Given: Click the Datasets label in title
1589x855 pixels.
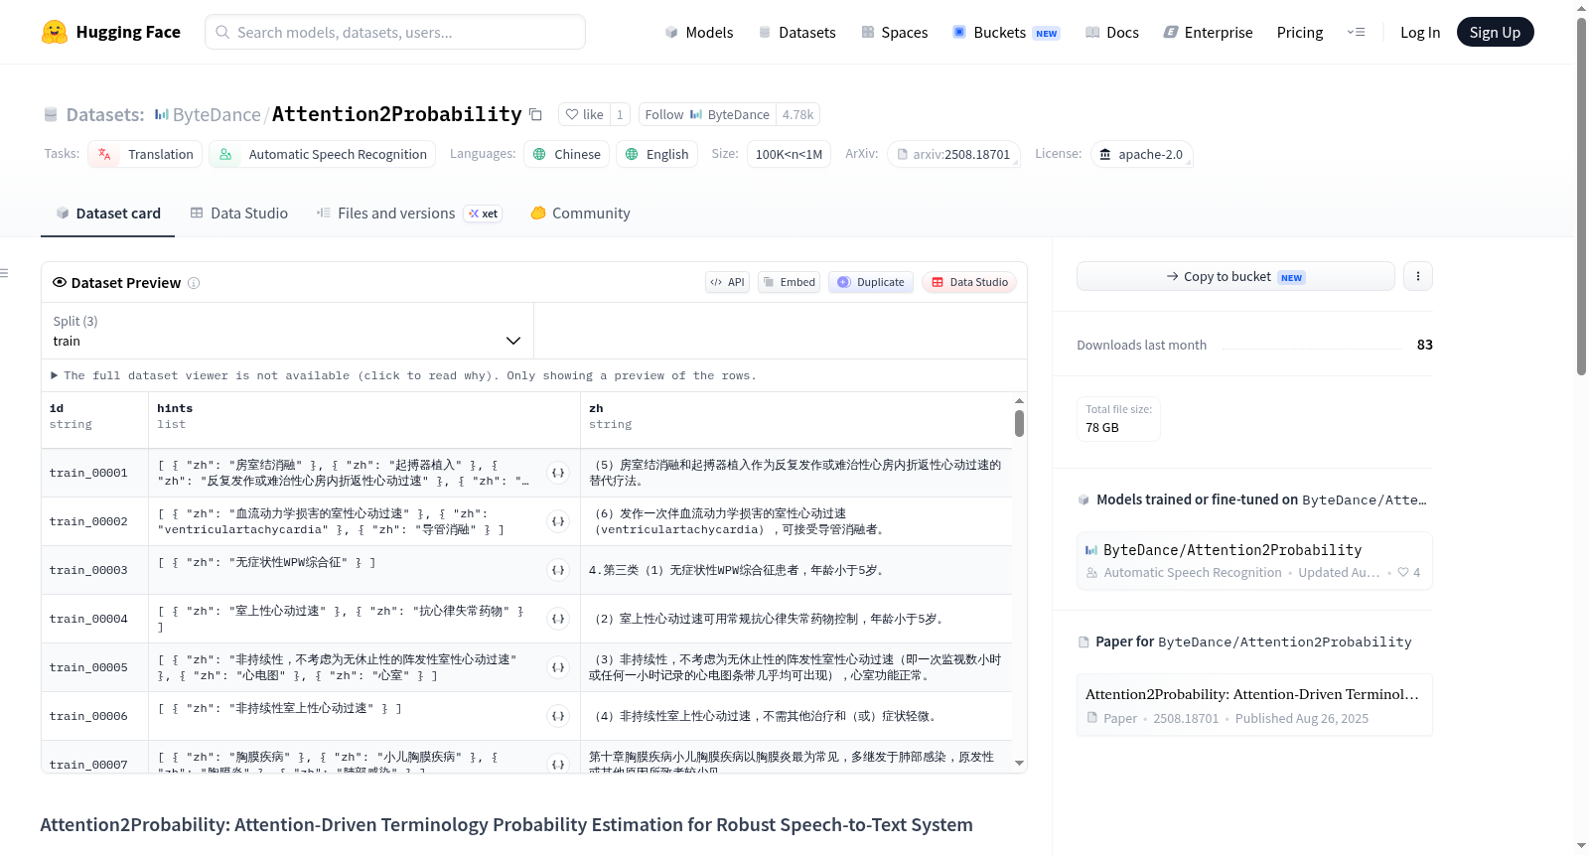Looking at the screenshot, I should 104,115.
